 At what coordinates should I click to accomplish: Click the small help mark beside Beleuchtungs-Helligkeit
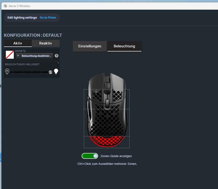(58, 63)
